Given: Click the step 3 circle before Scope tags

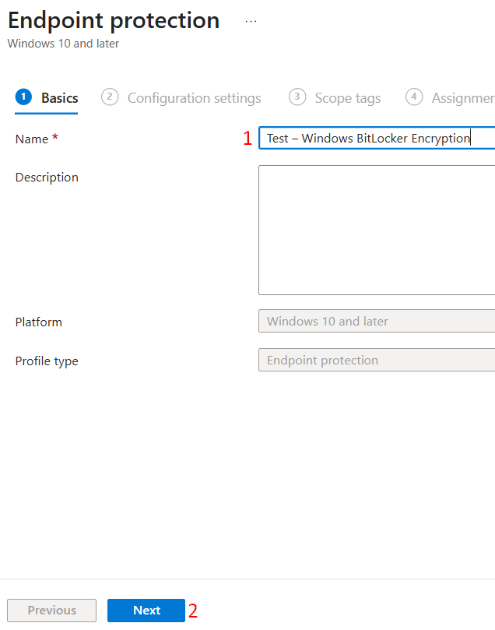Looking at the screenshot, I should point(297,97).
